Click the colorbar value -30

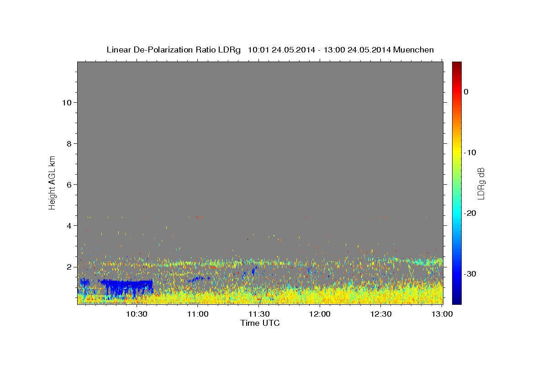[471, 274]
